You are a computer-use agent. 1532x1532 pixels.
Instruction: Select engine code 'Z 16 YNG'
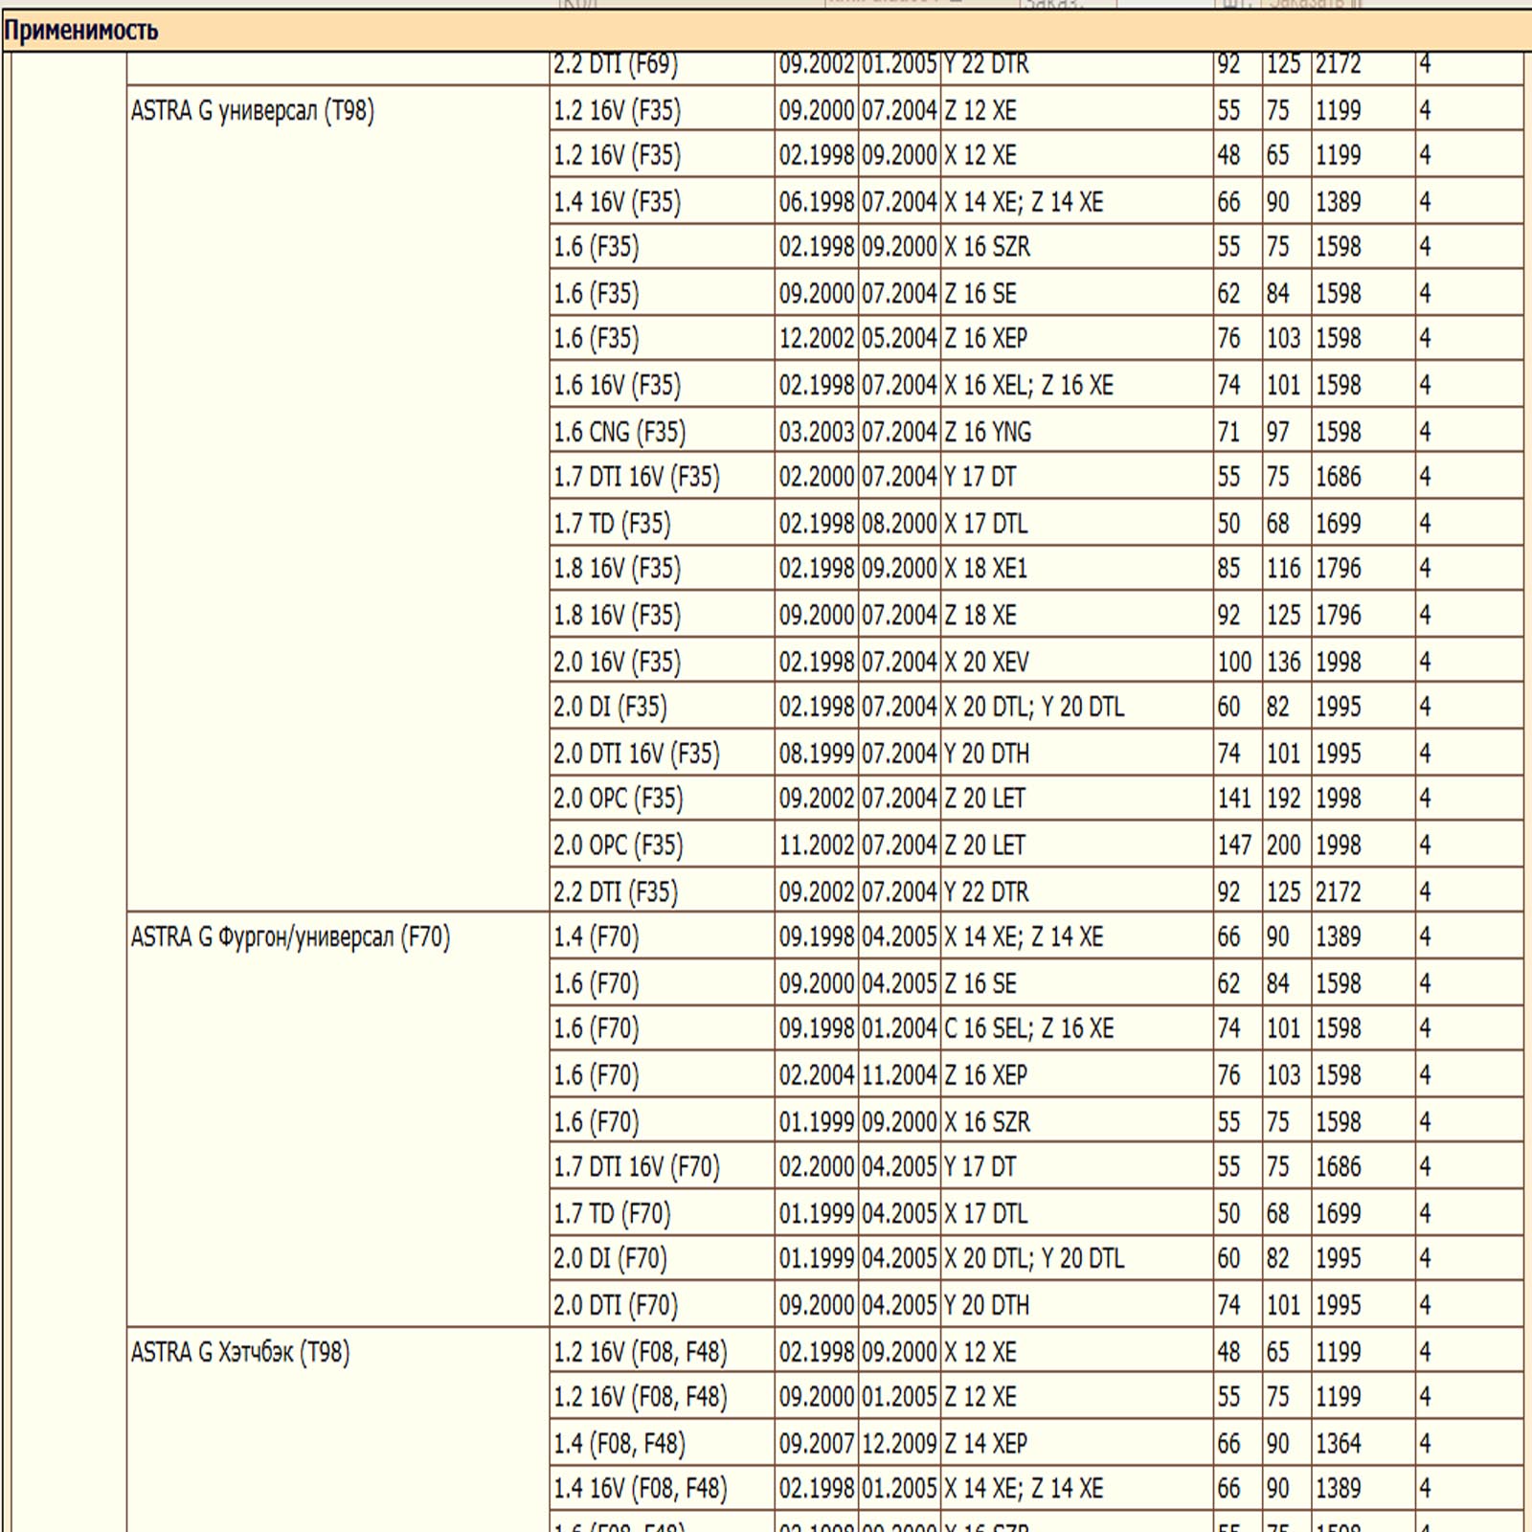point(988,432)
